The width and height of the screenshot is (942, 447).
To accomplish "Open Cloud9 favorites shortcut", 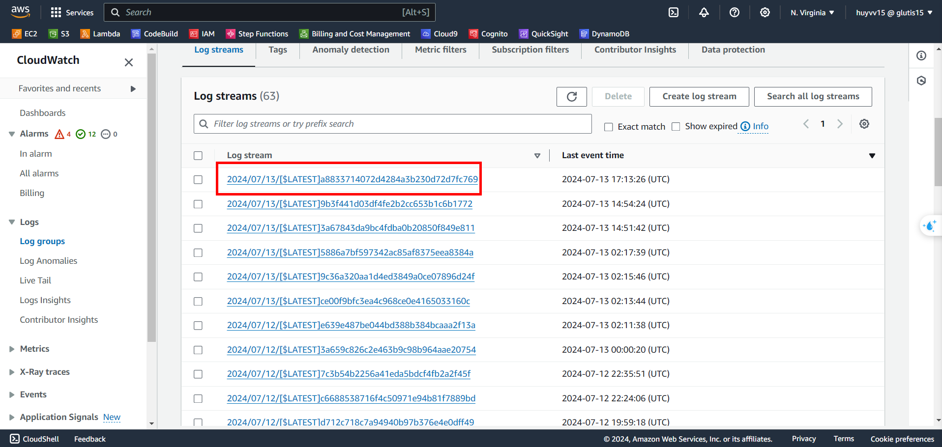I will (x=440, y=33).
